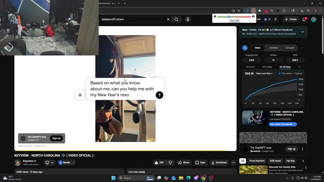This screenshot has height=182, width=324.
Task: Open File Explorer from the taskbar
Action: point(181,178)
